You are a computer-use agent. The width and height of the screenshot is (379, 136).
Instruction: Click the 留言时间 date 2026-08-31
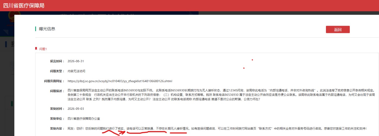[76, 61]
